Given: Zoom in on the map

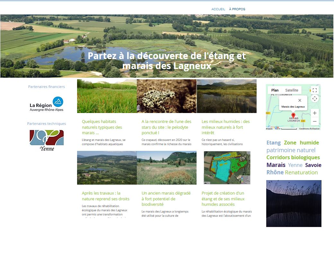Looking at the screenshot, I should (x=315, y=113).
